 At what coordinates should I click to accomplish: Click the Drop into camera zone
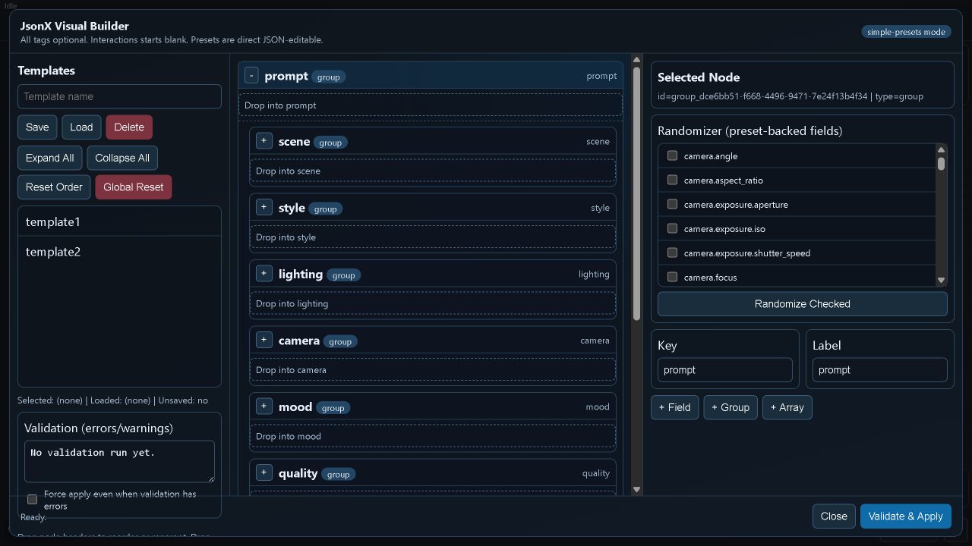tap(432, 370)
